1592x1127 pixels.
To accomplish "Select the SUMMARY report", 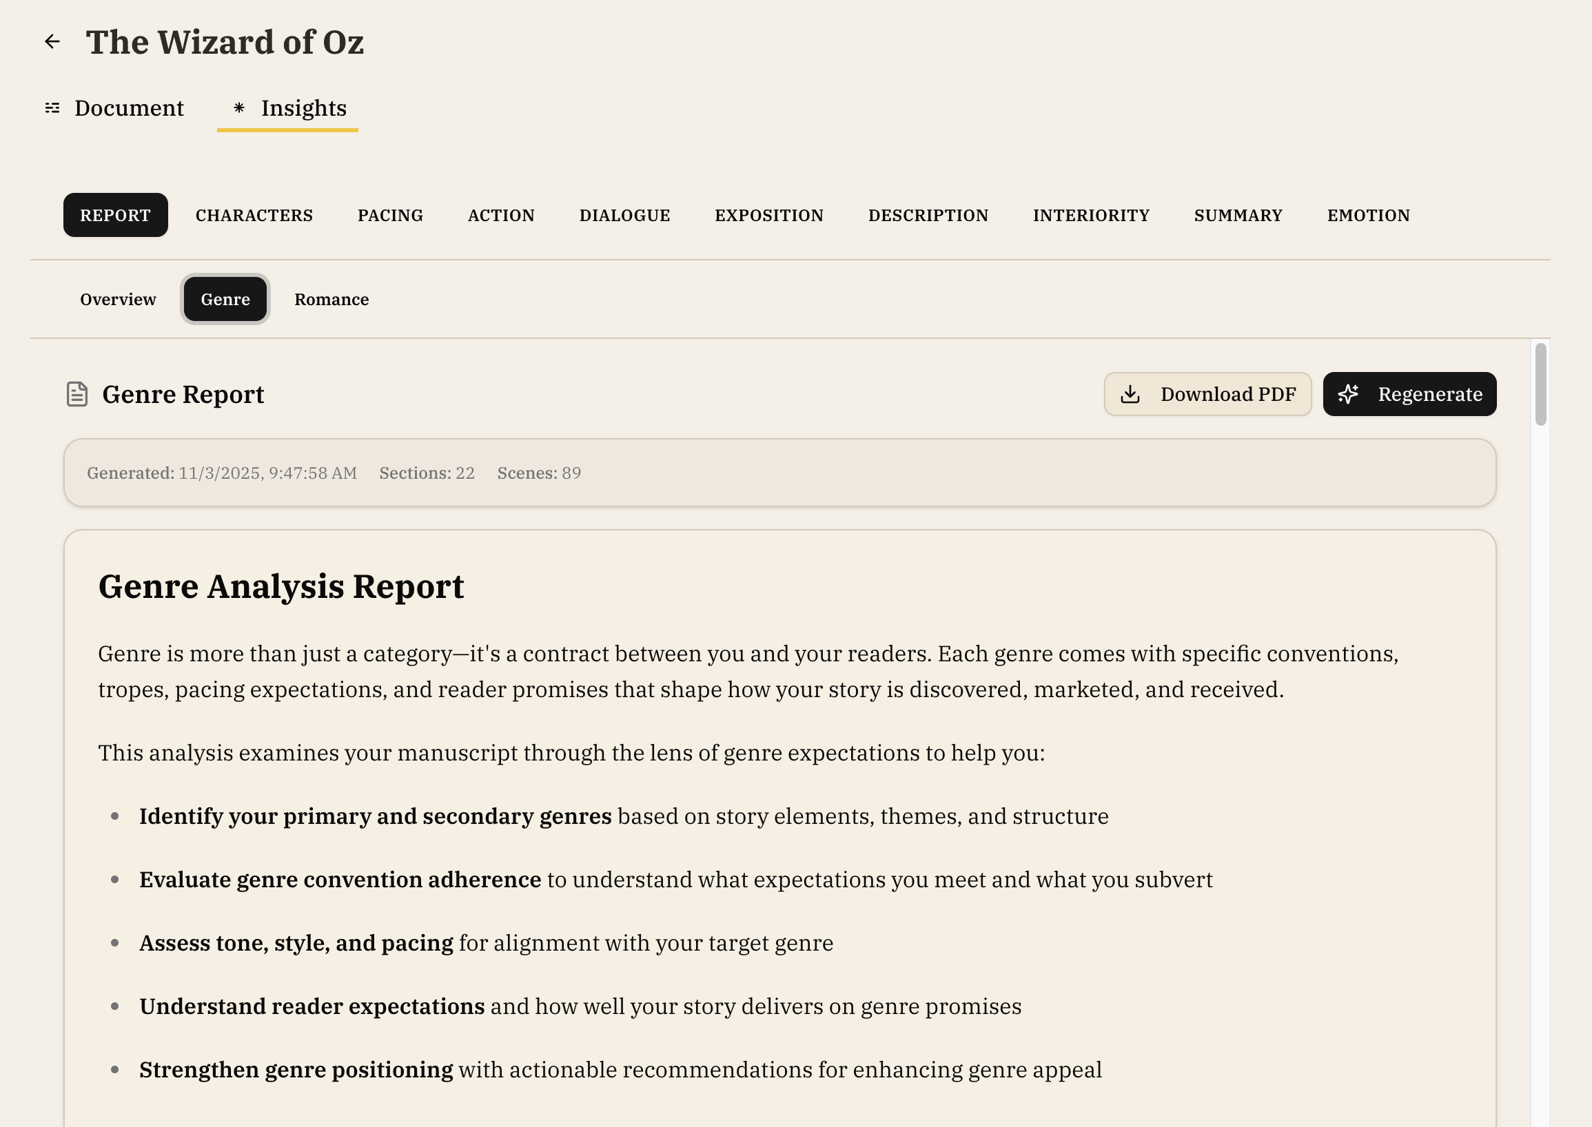I will pos(1238,215).
